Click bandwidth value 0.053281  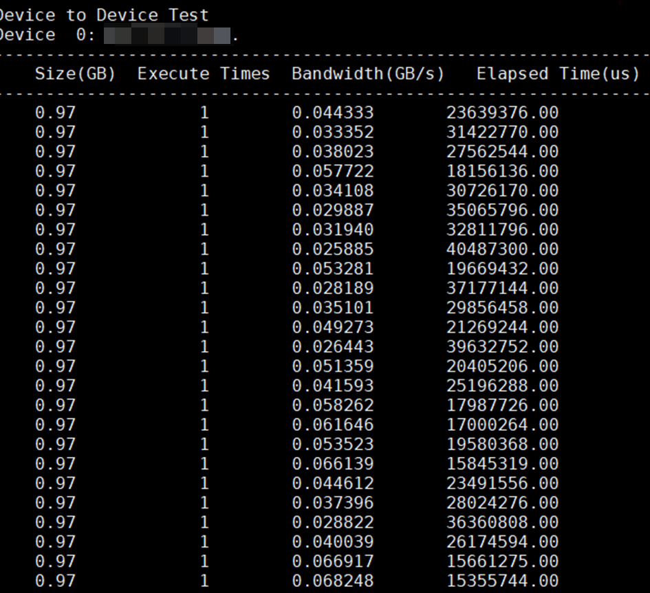pyautogui.click(x=333, y=269)
